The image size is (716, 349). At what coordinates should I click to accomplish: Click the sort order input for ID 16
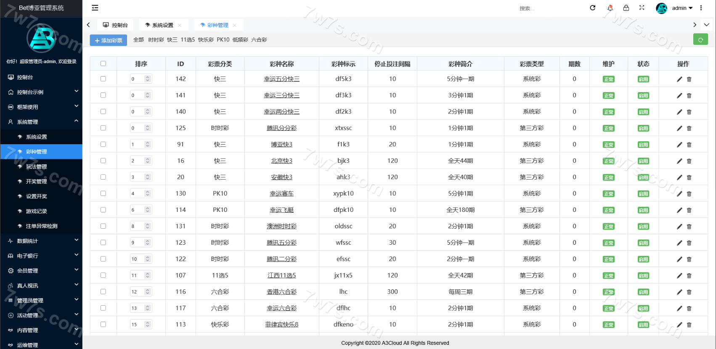click(138, 161)
